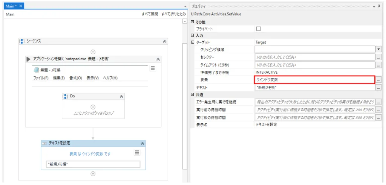Open the hamburger menu of the notepad target
Image resolution: width=386 pixels, height=185 pixels.
(153, 68)
